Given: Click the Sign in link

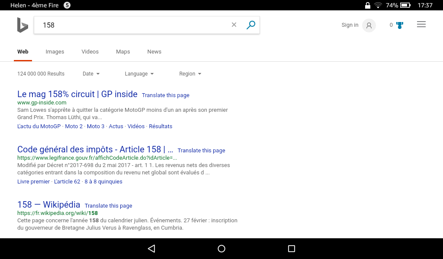Looking at the screenshot, I should (x=350, y=25).
